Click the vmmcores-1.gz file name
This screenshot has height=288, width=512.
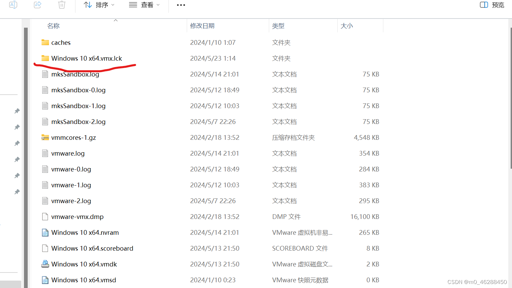(x=74, y=137)
